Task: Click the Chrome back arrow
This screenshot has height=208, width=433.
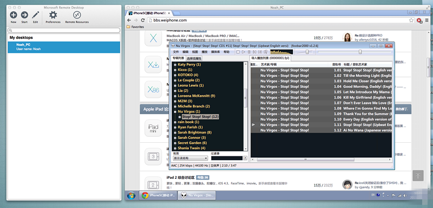Action: pos(129,20)
